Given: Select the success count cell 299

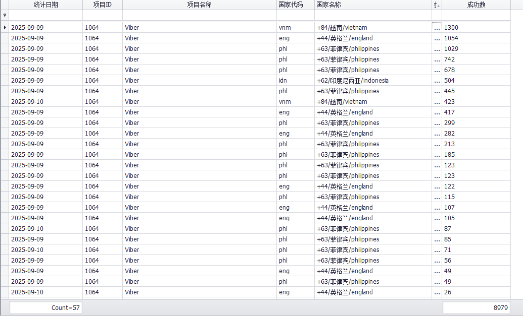Looking at the screenshot, I should tap(476, 123).
